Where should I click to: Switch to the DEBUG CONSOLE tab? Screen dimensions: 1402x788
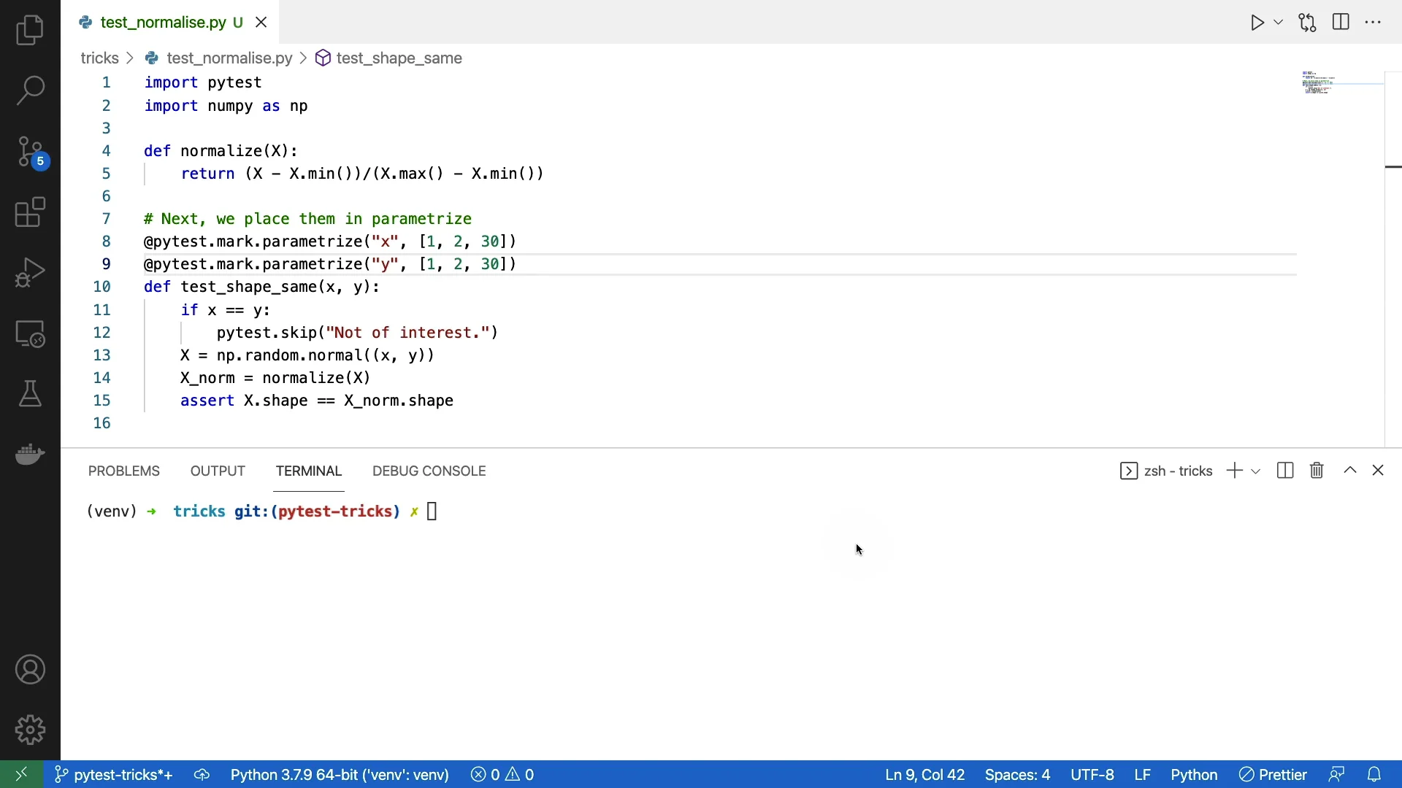[x=429, y=471]
